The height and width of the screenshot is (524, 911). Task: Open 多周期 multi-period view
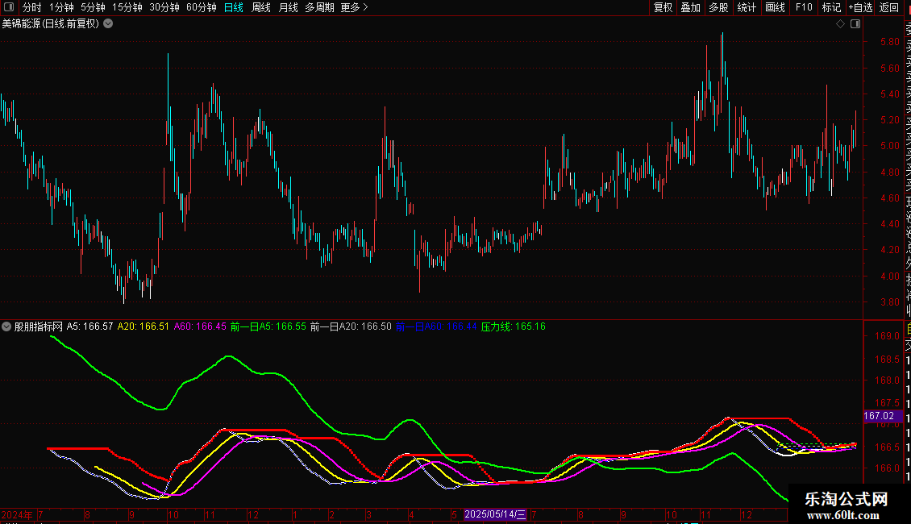(x=319, y=7)
